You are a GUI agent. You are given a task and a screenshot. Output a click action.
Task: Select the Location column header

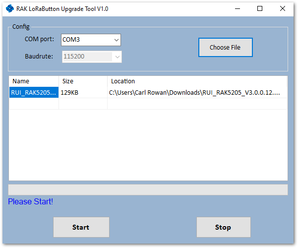pos(197,81)
